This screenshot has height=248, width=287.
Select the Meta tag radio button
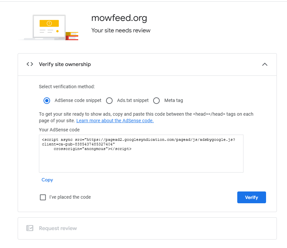(x=156, y=101)
